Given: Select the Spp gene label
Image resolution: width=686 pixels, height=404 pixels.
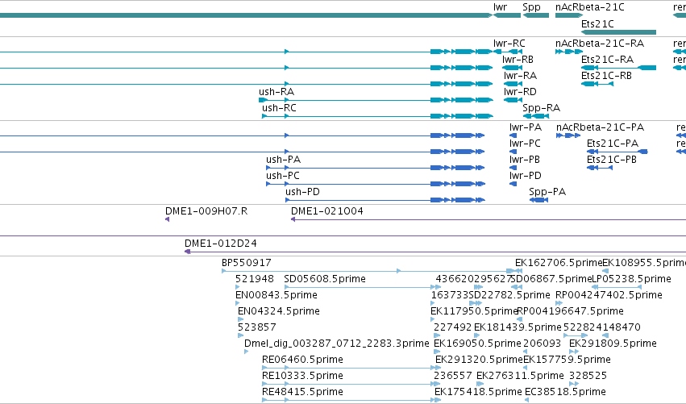Looking at the screenshot, I should pos(531,7).
